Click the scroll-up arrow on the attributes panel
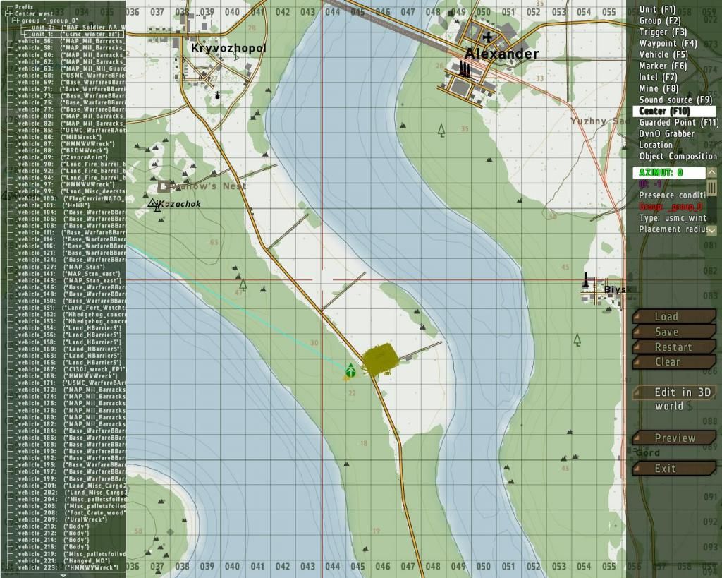Viewport: 722px width, 578px height. point(711,171)
